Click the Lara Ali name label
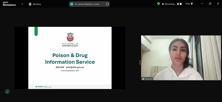Image resolution: width=222 pixels, height=102 pixels. coord(148,79)
